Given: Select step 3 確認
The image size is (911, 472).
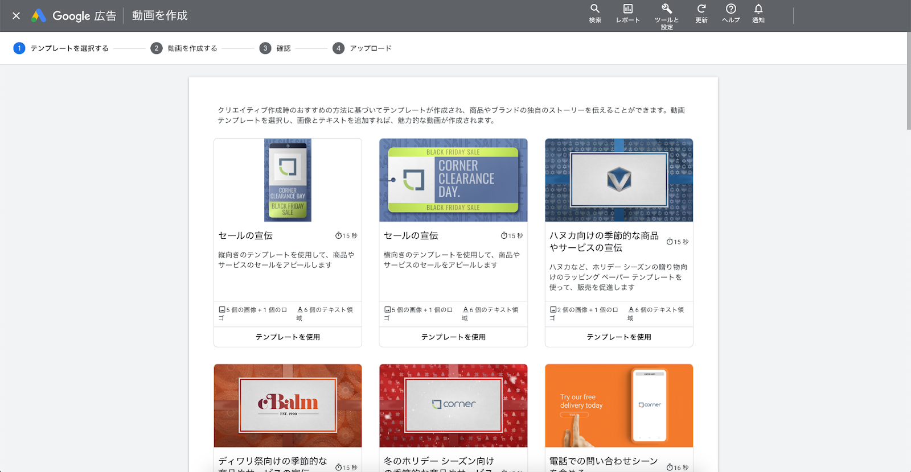Looking at the screenshot, I should [x=275, y=48].
